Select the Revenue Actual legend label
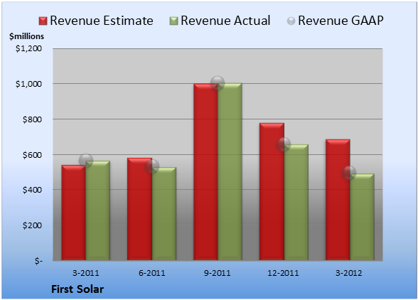The height and width of the screenshot is (300, 418). [x=225, y=21]
